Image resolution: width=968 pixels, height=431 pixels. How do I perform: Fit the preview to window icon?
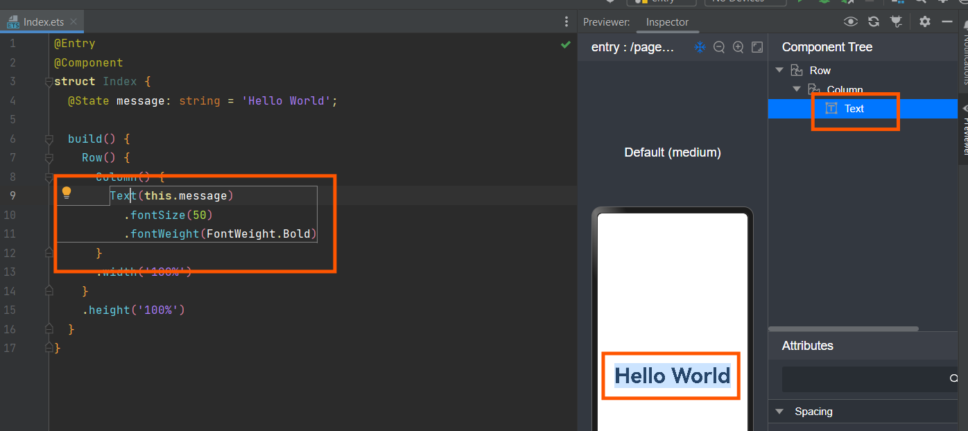pyautogui.click(x=757, y=47)
